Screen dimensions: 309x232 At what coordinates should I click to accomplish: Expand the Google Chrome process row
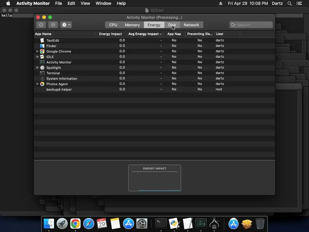(37, 51)
